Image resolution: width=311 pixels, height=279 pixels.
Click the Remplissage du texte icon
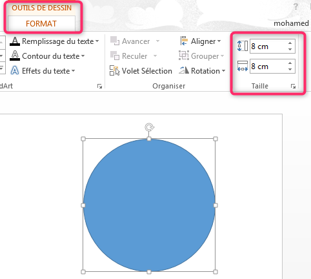[x=15, y=41]
